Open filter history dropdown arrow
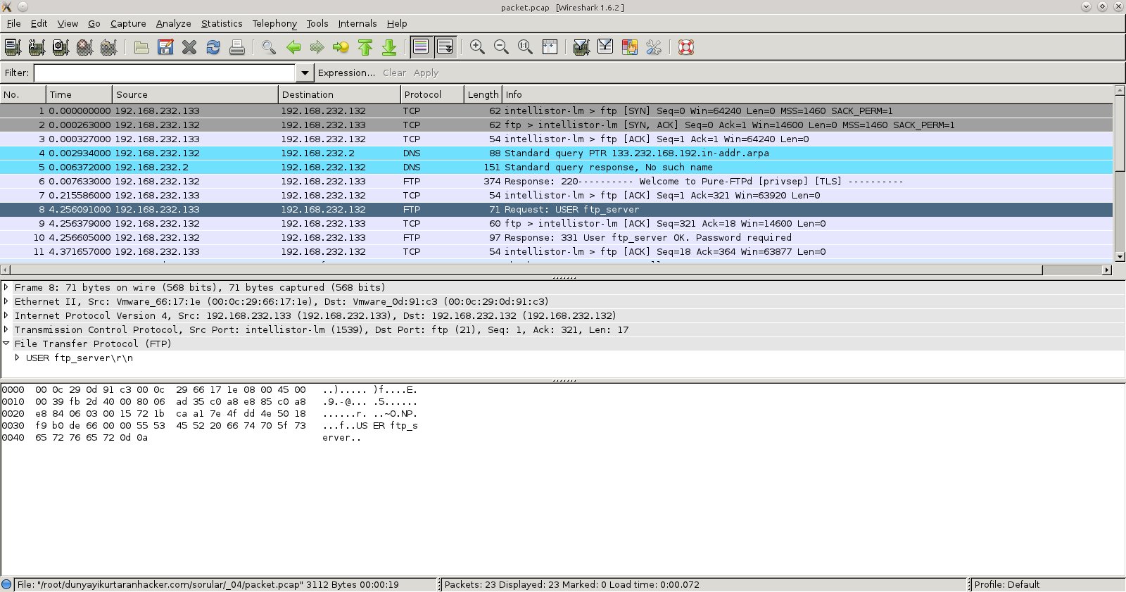 pyautogui.click(x=305, y=73)
